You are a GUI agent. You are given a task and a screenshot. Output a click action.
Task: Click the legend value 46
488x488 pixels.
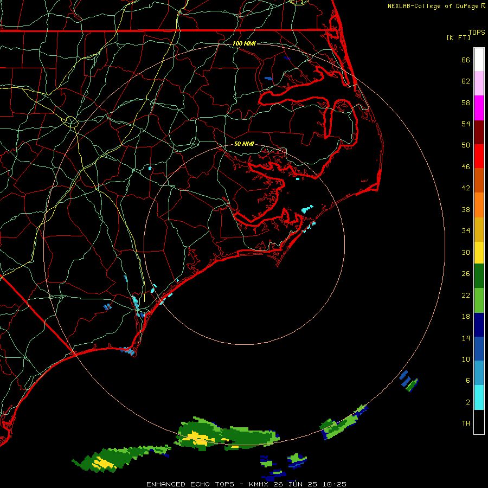point(466,166)
